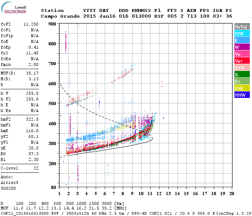
Task: Click the fxI value 11.45
Action: (x=32, y=53)
